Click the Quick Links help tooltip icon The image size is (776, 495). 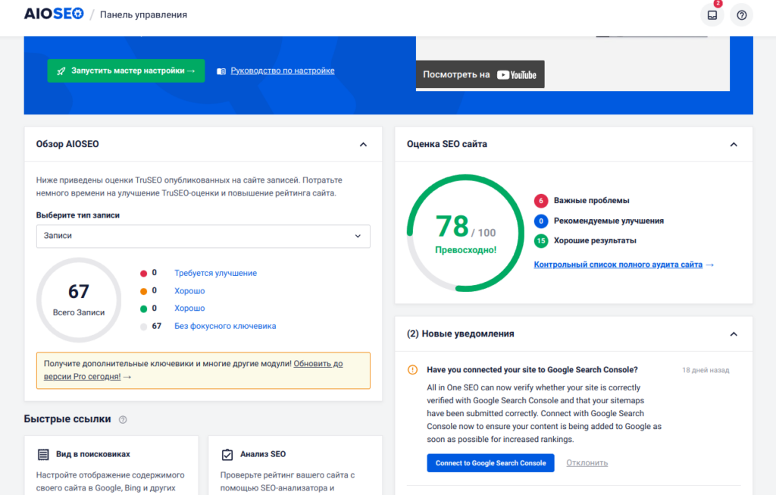pos(123,419)
